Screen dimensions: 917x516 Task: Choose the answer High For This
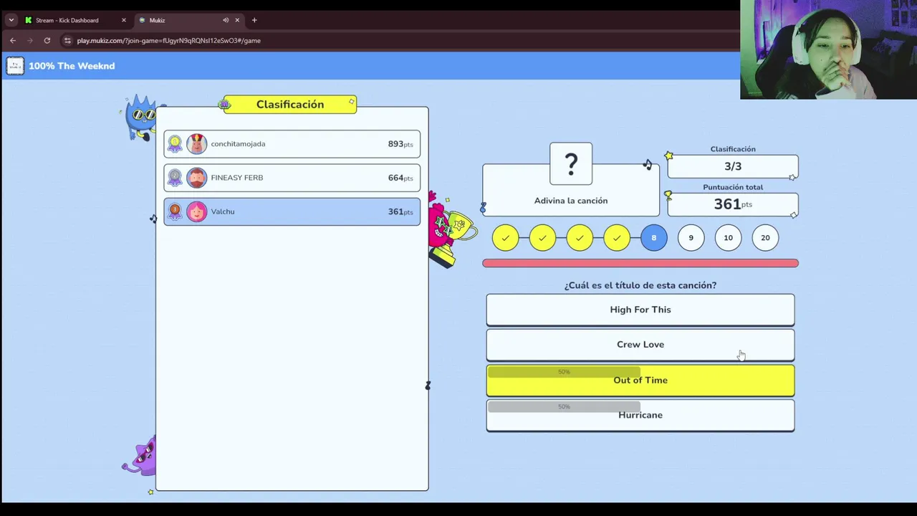point(640,310)
